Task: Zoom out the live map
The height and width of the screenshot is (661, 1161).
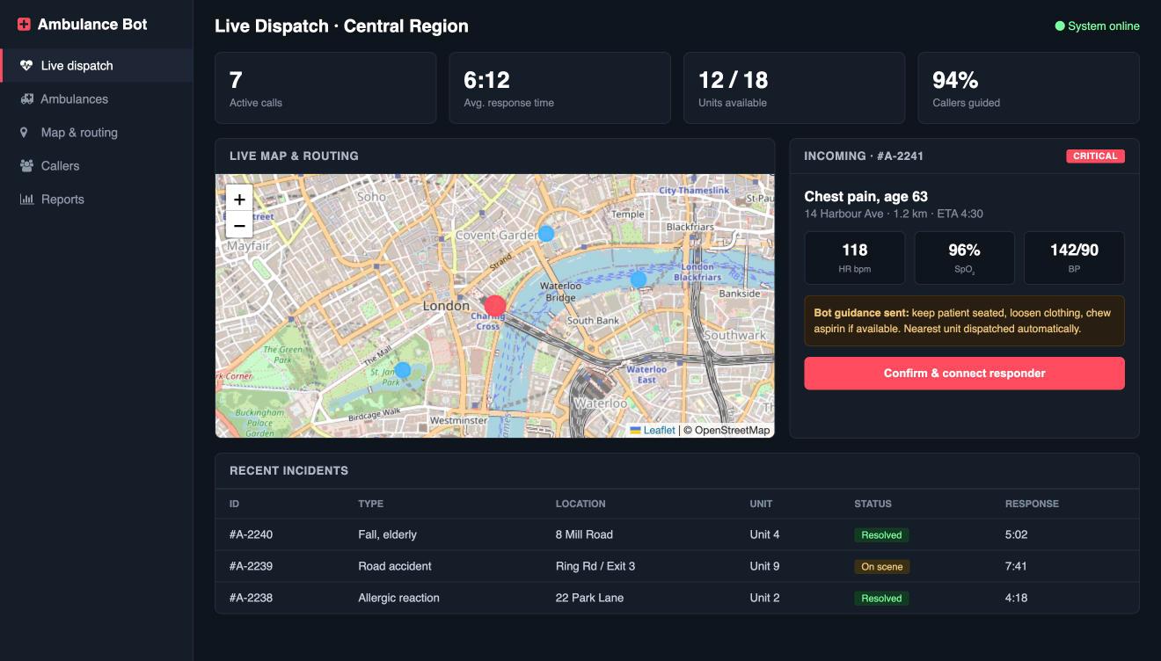Action: (239, 225)
